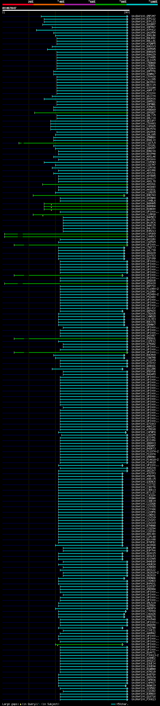Open hit UniRef100_B7FLG3
The width and height of the screenshot is (160, 706).
[x=143, y=22]
